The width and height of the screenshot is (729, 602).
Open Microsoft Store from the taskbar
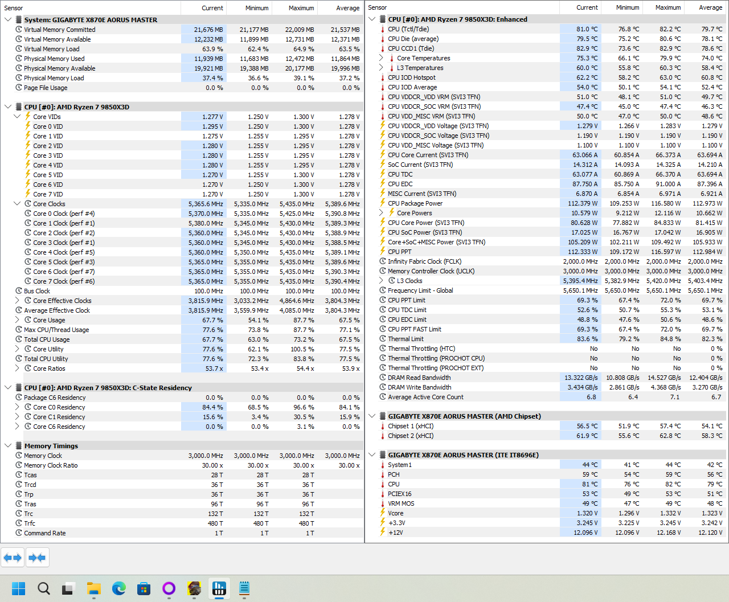click(144, 588)
